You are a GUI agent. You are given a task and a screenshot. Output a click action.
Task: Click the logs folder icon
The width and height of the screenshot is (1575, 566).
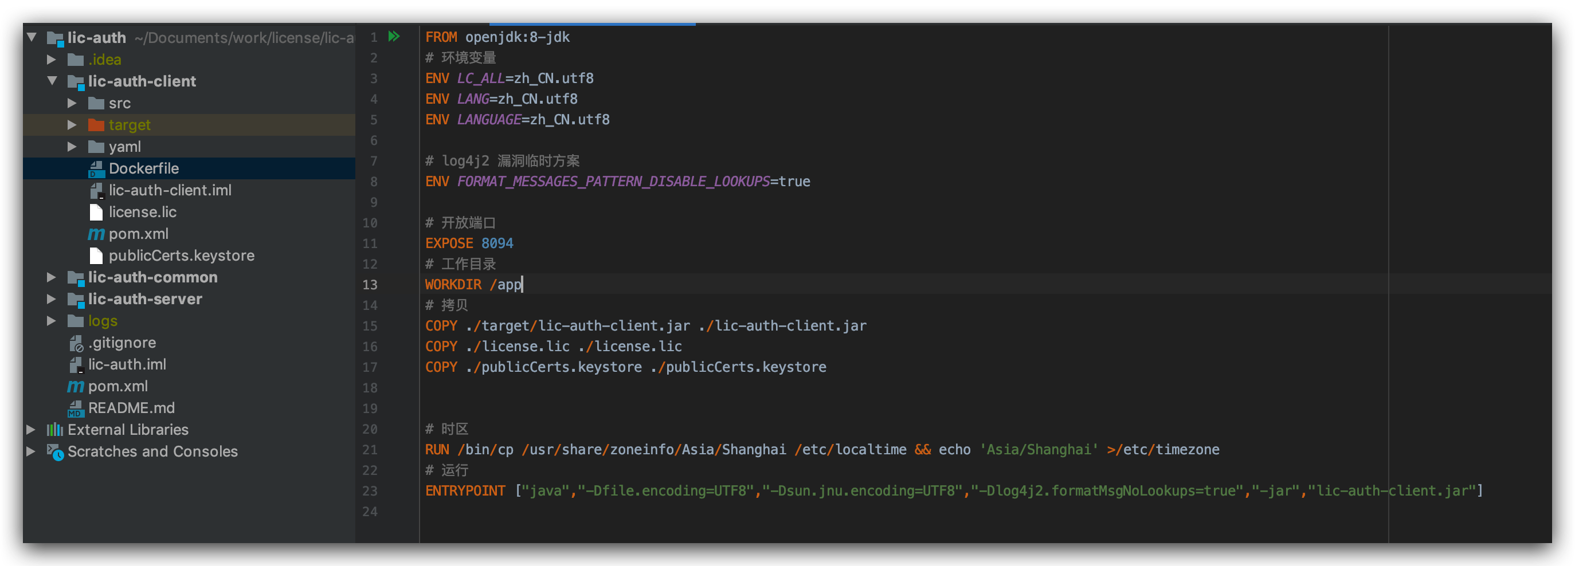75,321
